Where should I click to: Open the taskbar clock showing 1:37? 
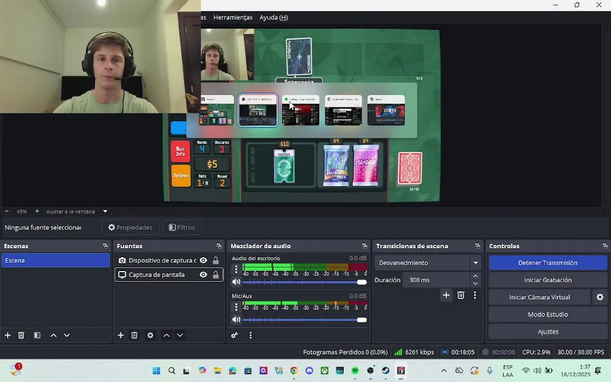pyautogui.click(x=575, y=370)
